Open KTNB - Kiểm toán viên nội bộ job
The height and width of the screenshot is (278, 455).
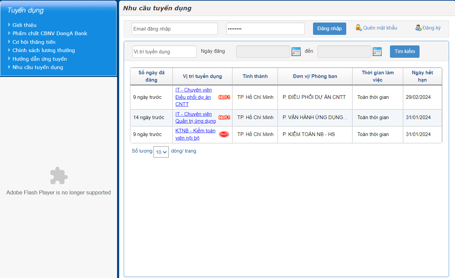coord(195,134)
